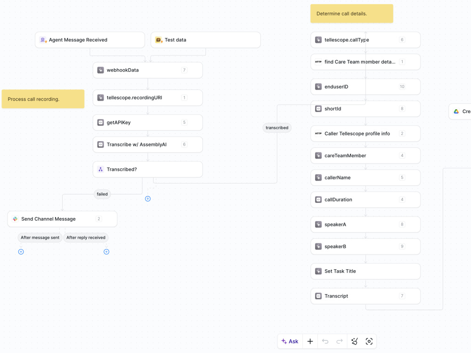
Task: Click the plus add node toolbar button
Action: [x=310, y=341]
